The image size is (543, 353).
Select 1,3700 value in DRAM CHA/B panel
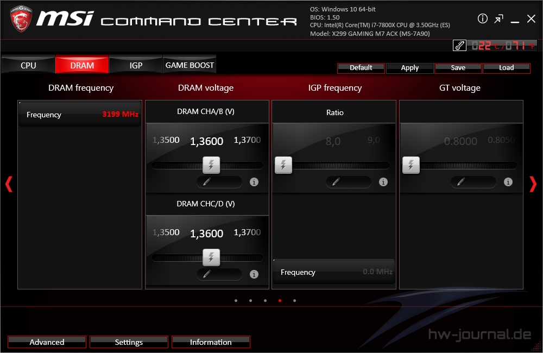pos(247,140)
